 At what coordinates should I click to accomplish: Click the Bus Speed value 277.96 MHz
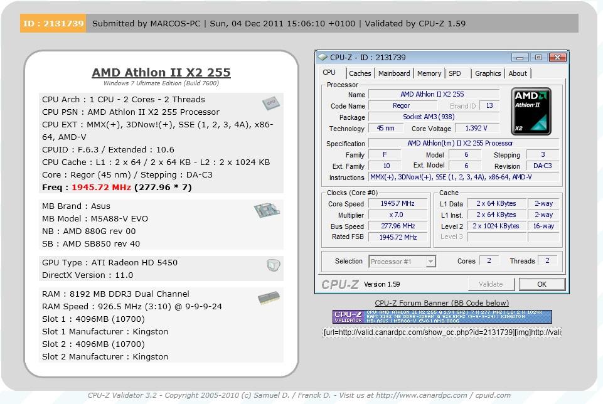point(398,226)
